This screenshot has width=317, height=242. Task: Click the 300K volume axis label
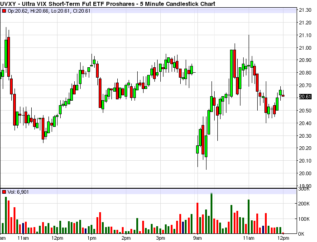click(304, 189)
